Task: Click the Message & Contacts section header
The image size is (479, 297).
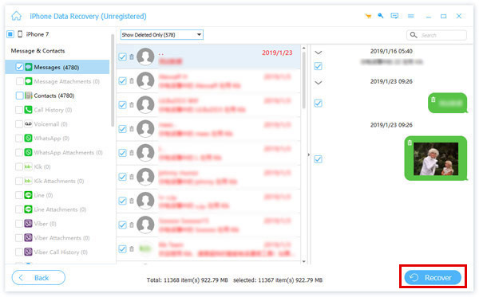Action: tap(38, 51)
